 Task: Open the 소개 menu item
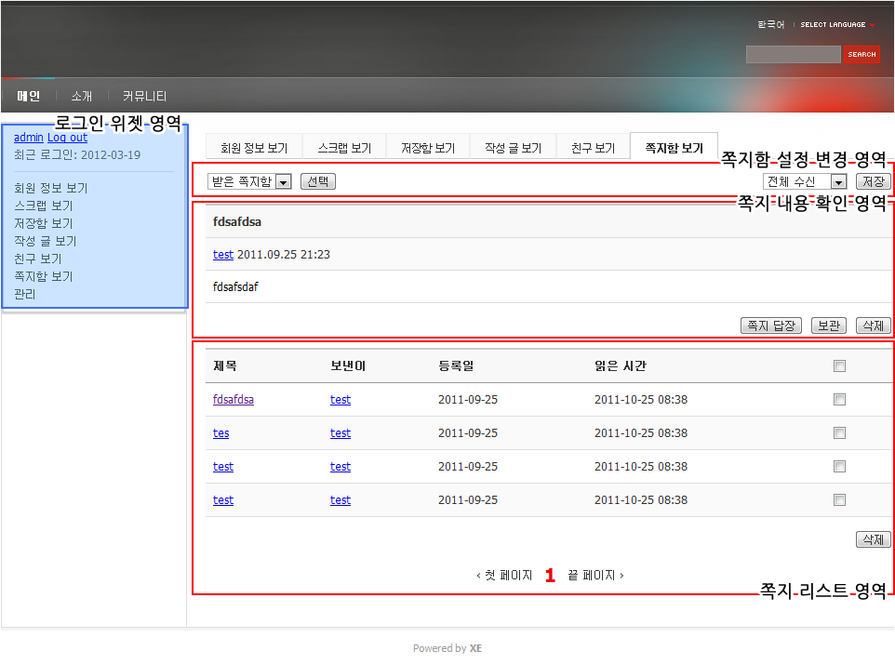pos(82,96)
